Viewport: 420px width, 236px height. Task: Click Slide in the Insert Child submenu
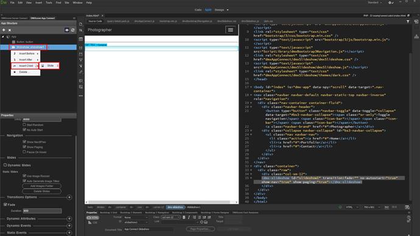[49, 66]
